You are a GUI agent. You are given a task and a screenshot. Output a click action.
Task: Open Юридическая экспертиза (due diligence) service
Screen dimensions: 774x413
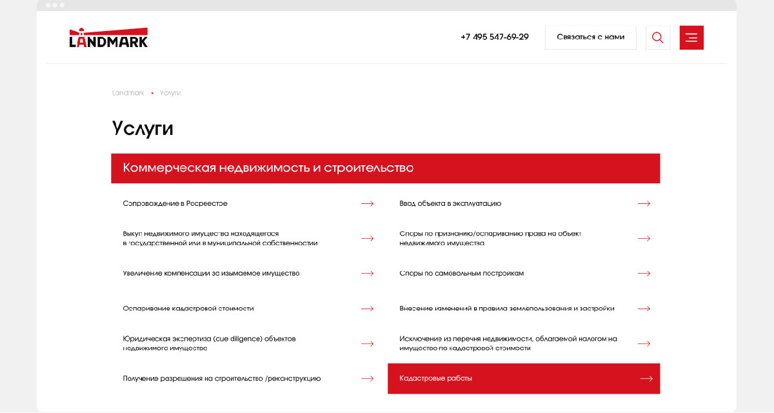[209, 343]
